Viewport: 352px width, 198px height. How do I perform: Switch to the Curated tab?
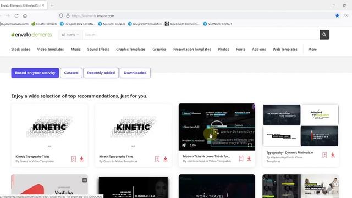71,73
